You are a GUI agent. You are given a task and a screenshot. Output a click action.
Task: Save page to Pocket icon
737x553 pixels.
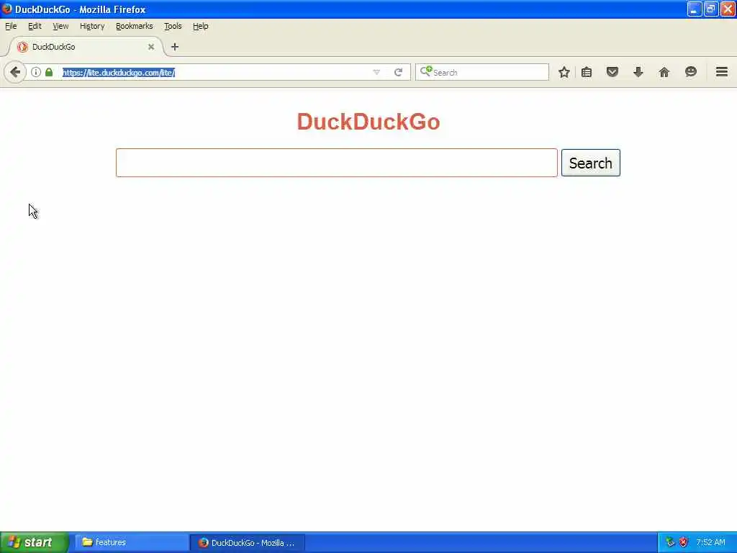coord(612,72)
